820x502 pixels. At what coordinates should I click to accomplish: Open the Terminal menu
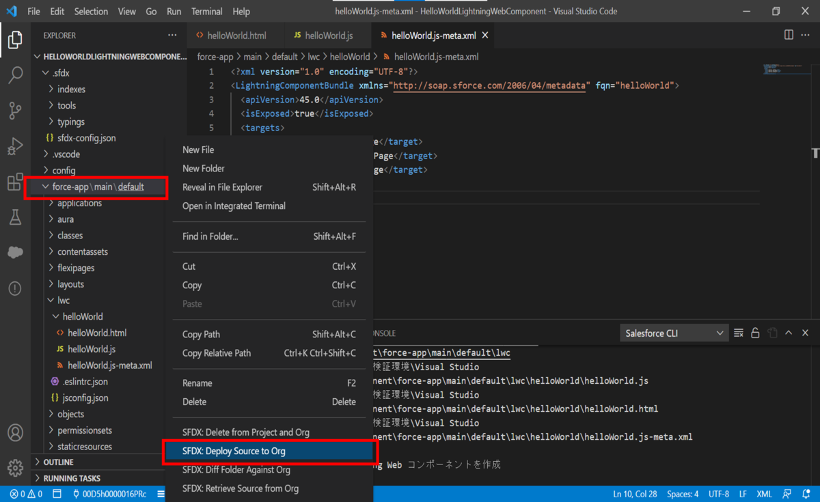click(206, 12)
